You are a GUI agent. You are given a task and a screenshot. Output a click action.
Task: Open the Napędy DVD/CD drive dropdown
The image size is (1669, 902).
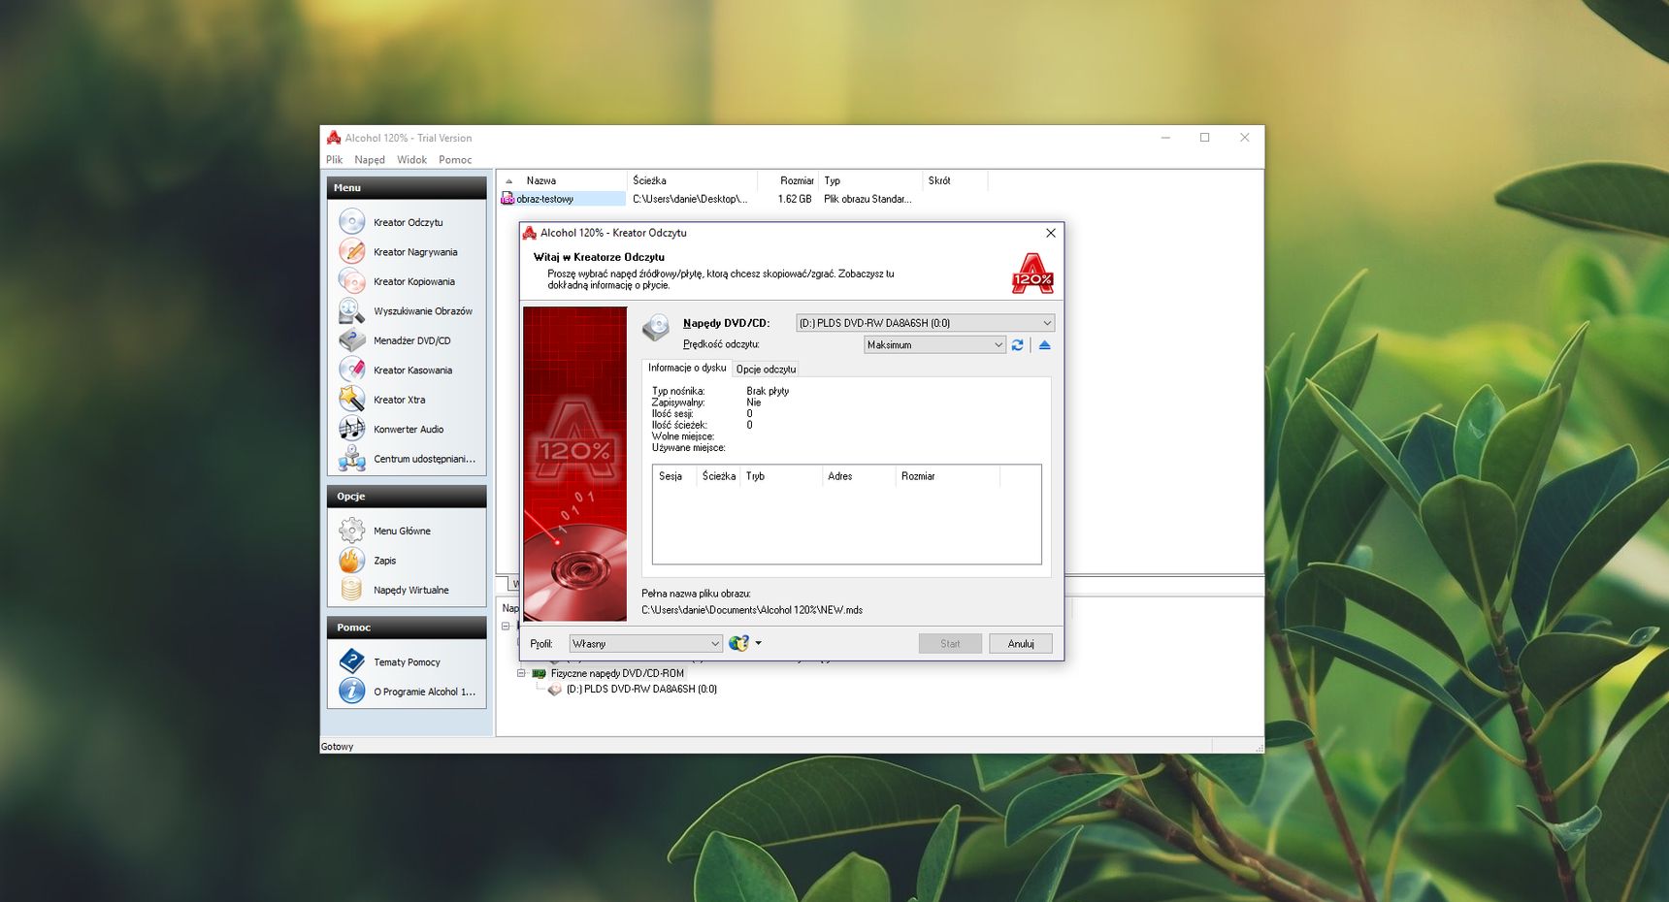(x=925, y=323)
